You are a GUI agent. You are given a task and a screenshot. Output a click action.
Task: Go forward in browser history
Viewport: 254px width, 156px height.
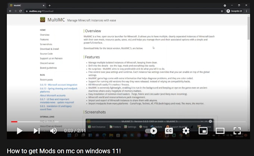point(15,11)
